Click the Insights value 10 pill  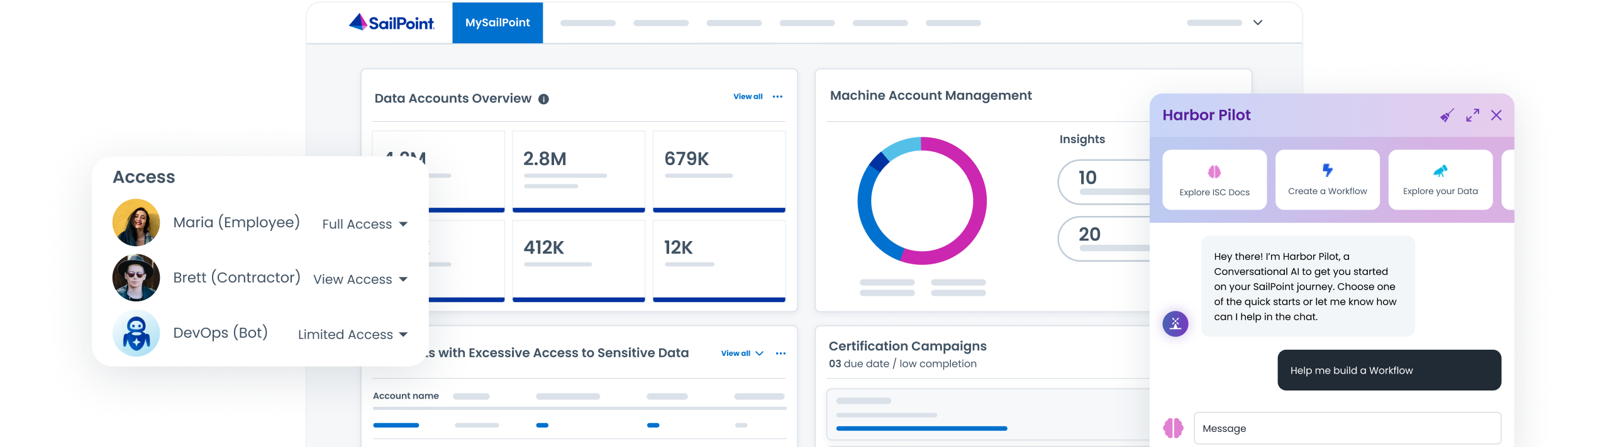[x=1104, y=182]
